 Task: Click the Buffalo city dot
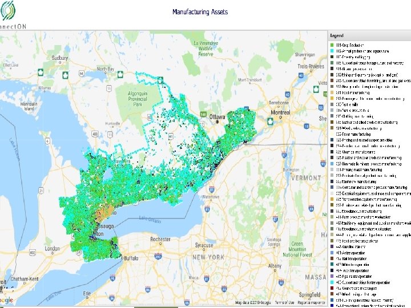(122, 258)
